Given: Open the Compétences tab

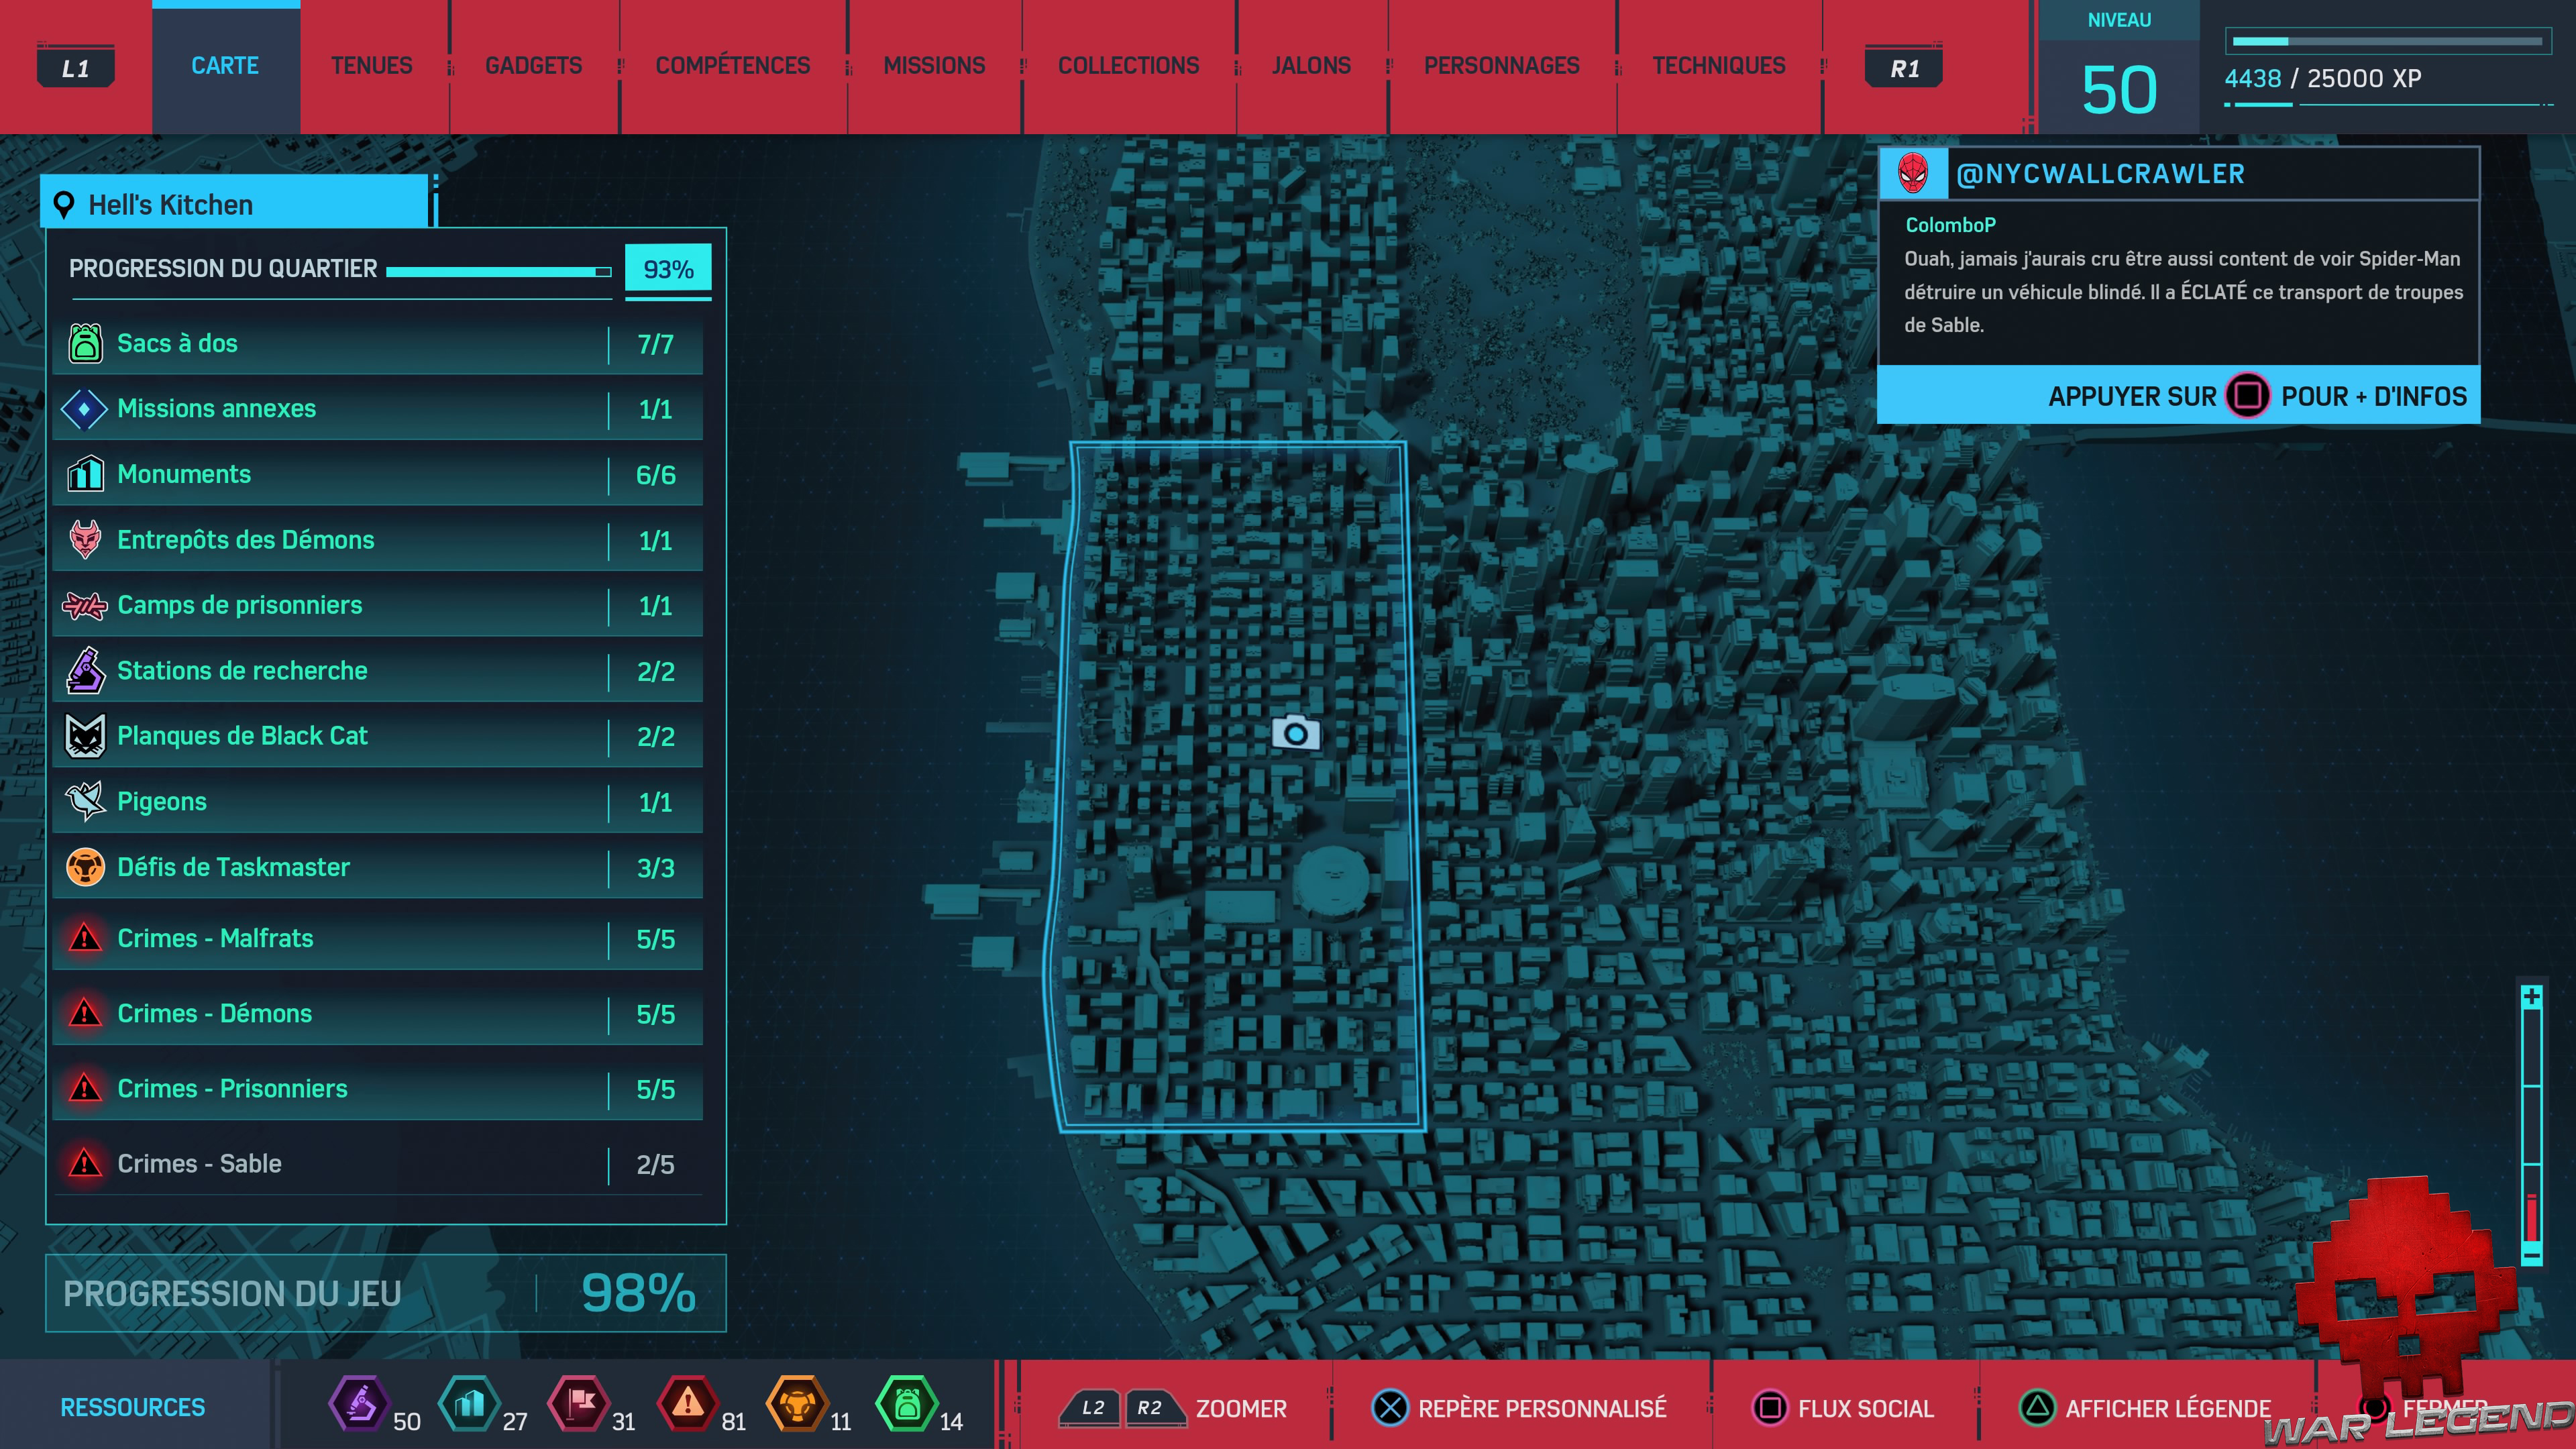Looking at the screenshot, I should (732, 66).
